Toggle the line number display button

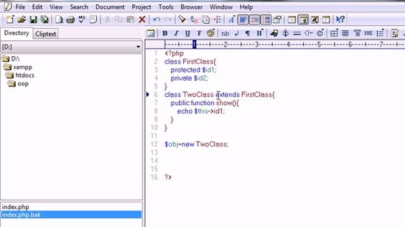click(x=266, y=20)
